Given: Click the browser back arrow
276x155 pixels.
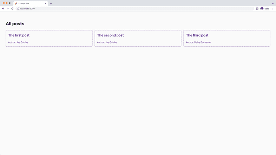Looking at the screenshot, I should point(3,8).
